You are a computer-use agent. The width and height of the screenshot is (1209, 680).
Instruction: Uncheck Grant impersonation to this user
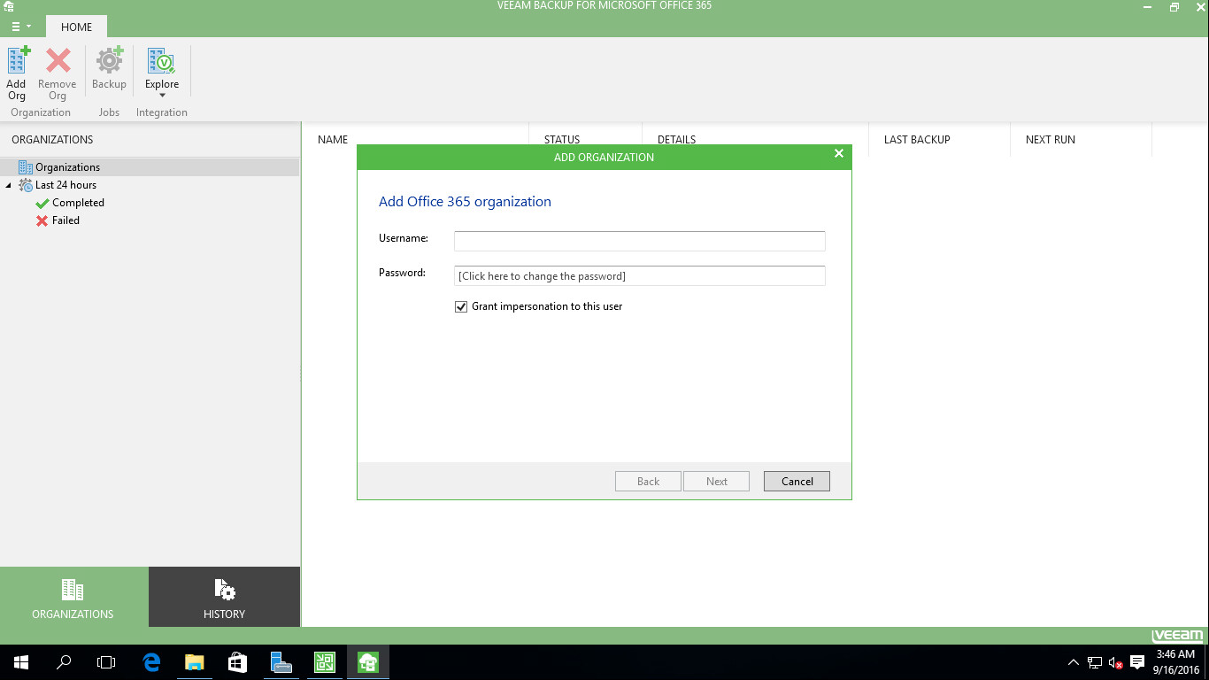pyautogui.click(x=461, y=306)
